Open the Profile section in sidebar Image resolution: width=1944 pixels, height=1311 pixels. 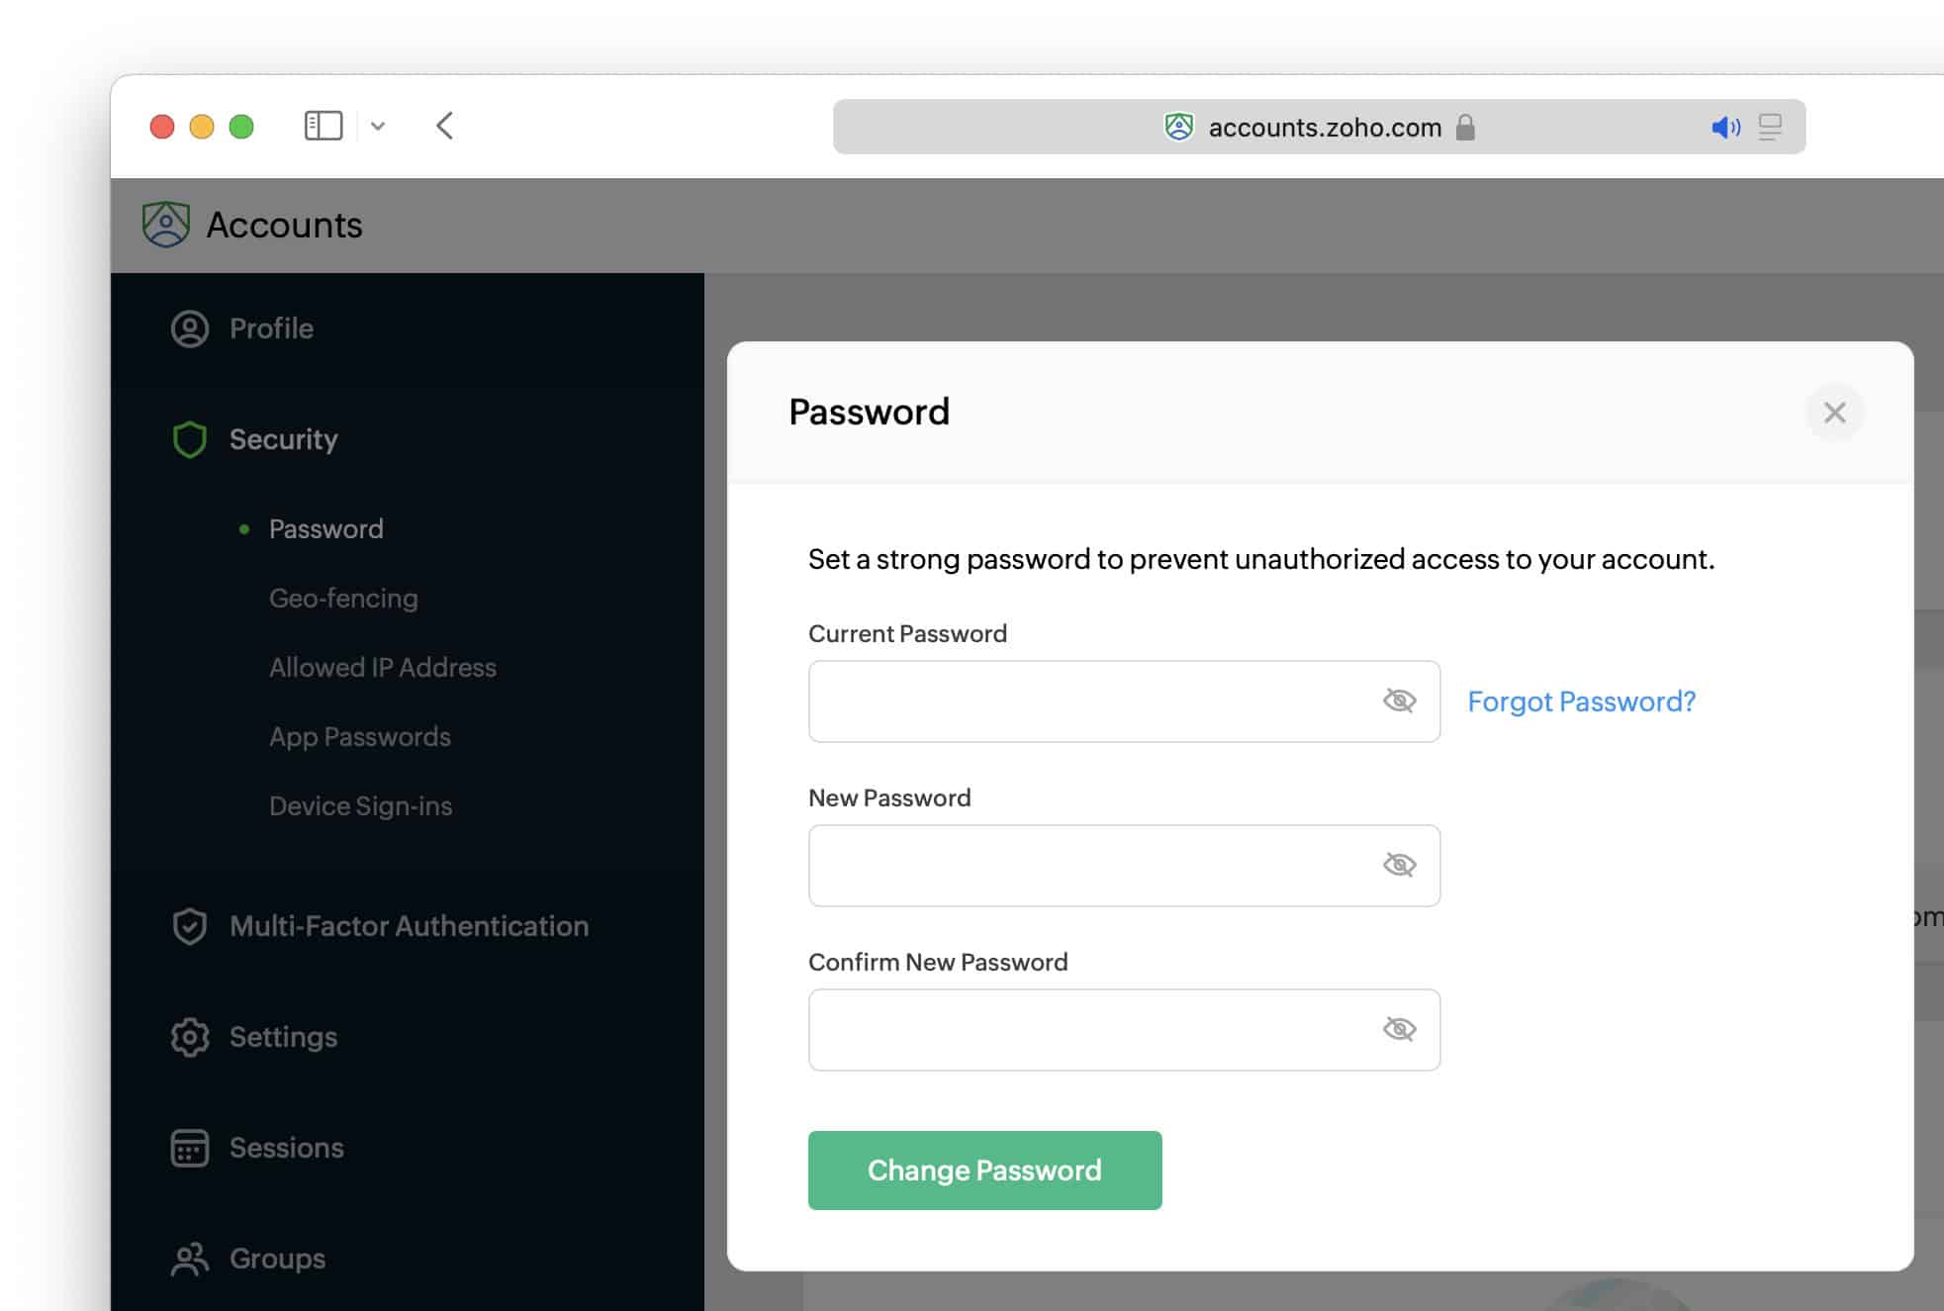coord(270,328)
